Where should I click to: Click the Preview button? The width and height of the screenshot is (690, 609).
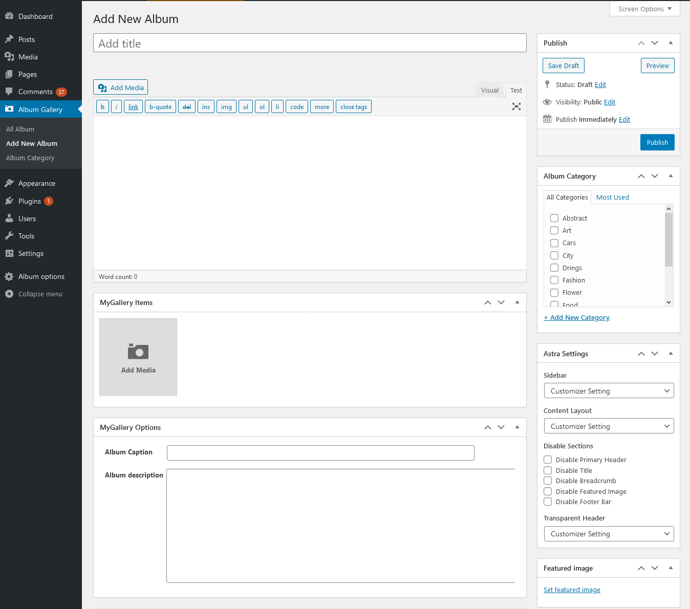pos(657,66)
